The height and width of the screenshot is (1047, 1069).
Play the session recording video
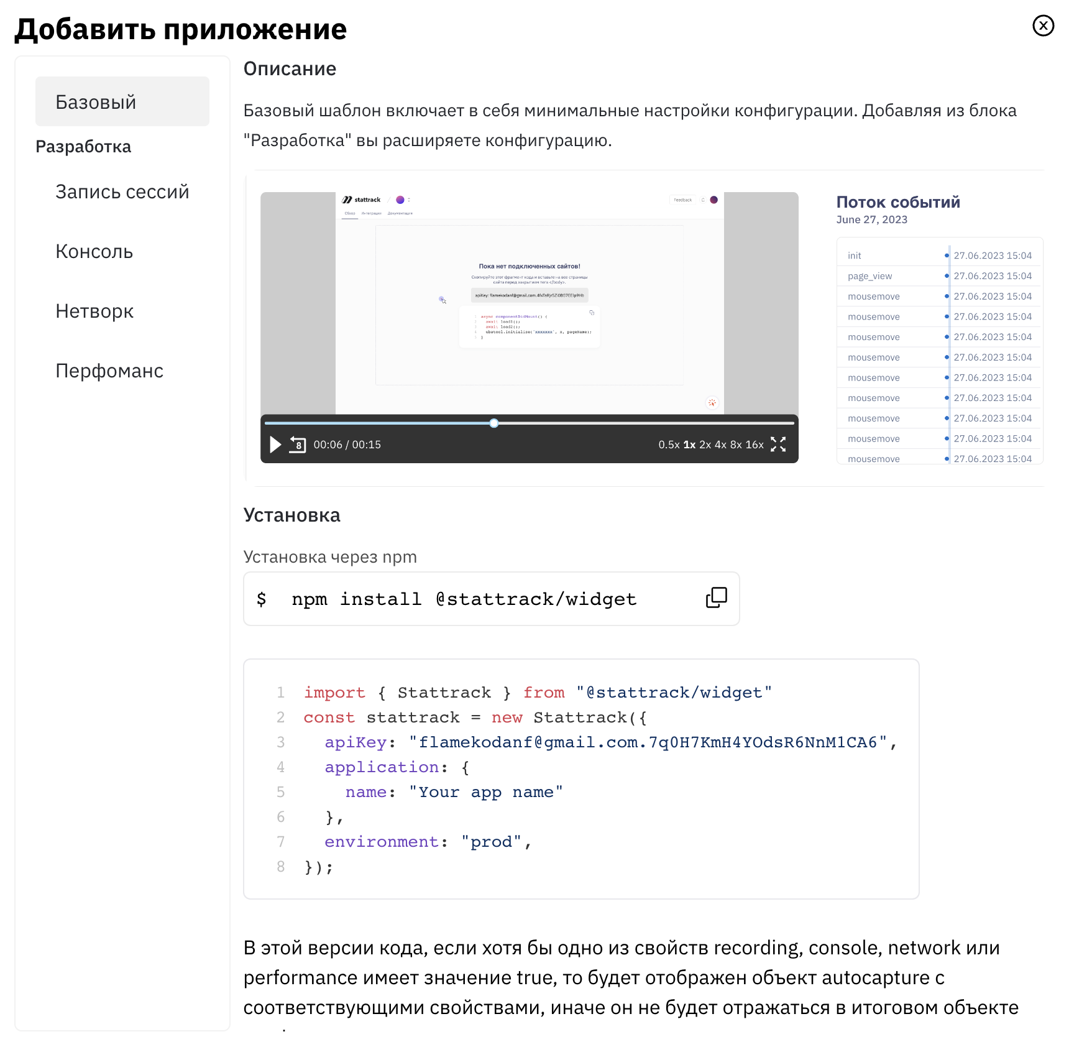pyautogui.click(x=275, y=445)
